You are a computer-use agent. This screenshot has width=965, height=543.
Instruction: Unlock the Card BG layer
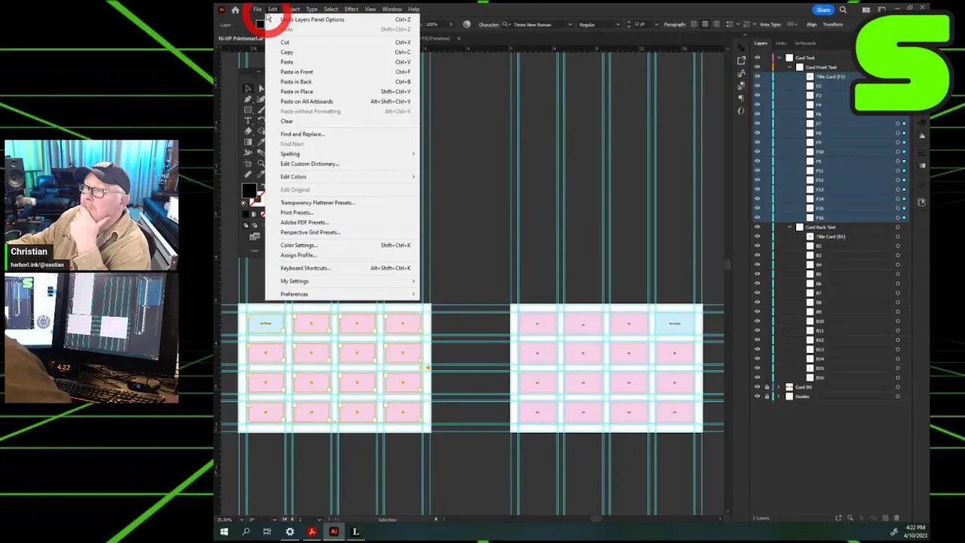coord(767,387)
